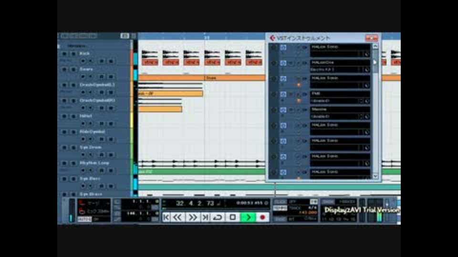Record-enable the Rhythm Loop track
This screenshot has height=257, width=458.
[x=83, y=170]
